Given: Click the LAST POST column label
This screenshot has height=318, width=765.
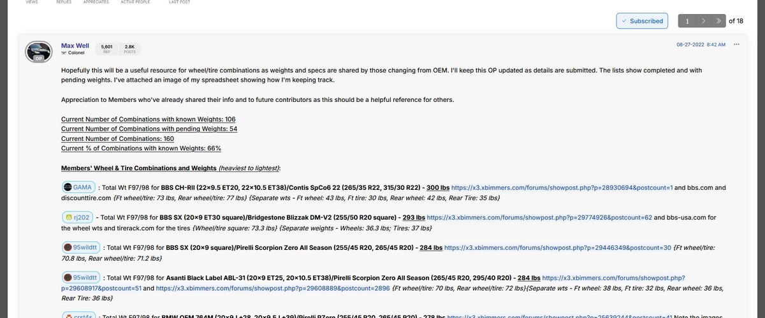Looking at the screenshot, I should point(179,2).
